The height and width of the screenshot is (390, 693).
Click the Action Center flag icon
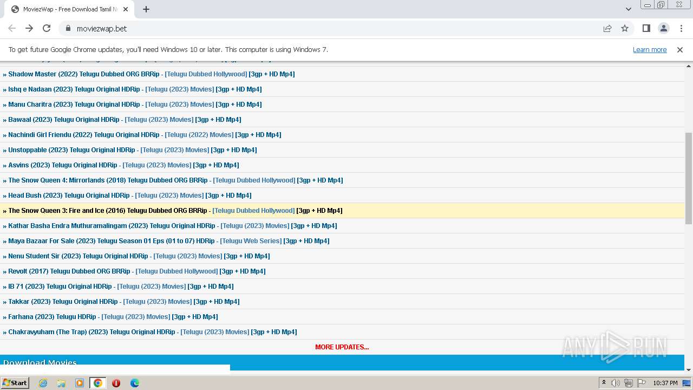coord(642,383)
